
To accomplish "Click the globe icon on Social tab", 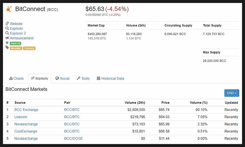I will click(57, 78).
